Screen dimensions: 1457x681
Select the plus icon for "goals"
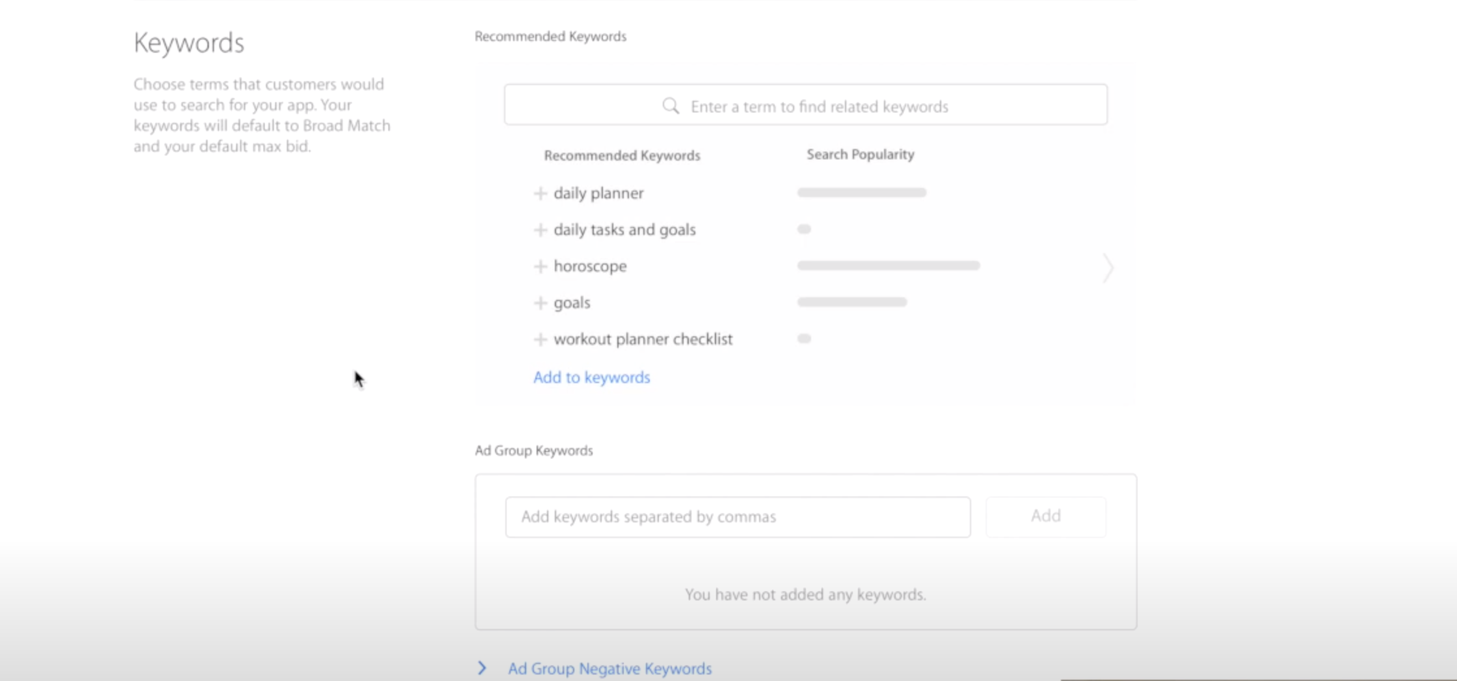541,302
